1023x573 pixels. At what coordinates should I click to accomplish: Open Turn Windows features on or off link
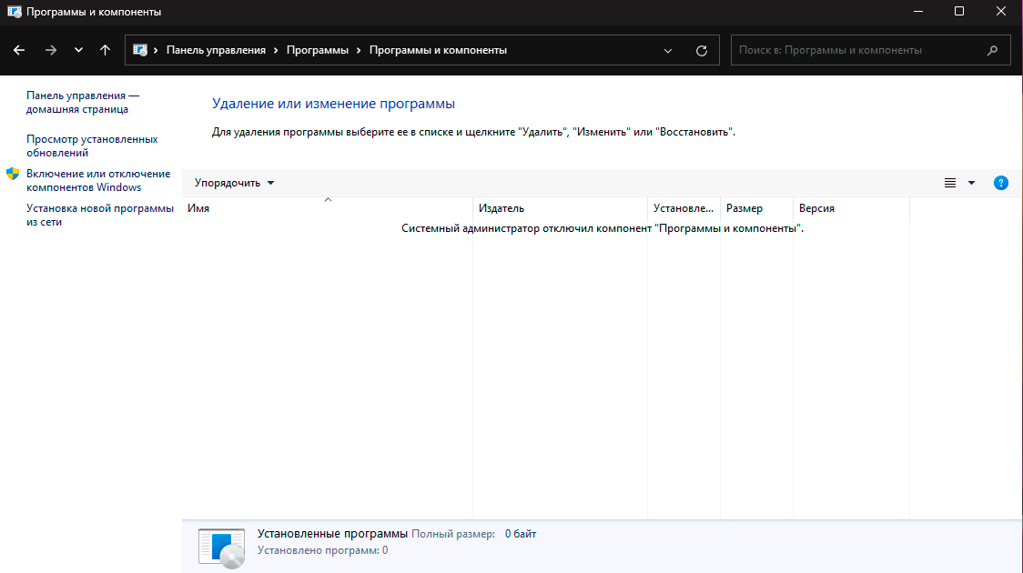point(98,181)
